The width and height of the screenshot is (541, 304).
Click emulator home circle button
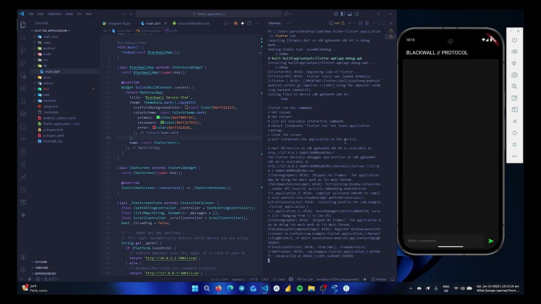[x=514, y=133]
